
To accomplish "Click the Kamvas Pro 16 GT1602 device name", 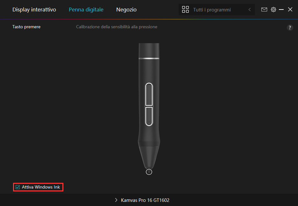I will (x=145, y=200).
